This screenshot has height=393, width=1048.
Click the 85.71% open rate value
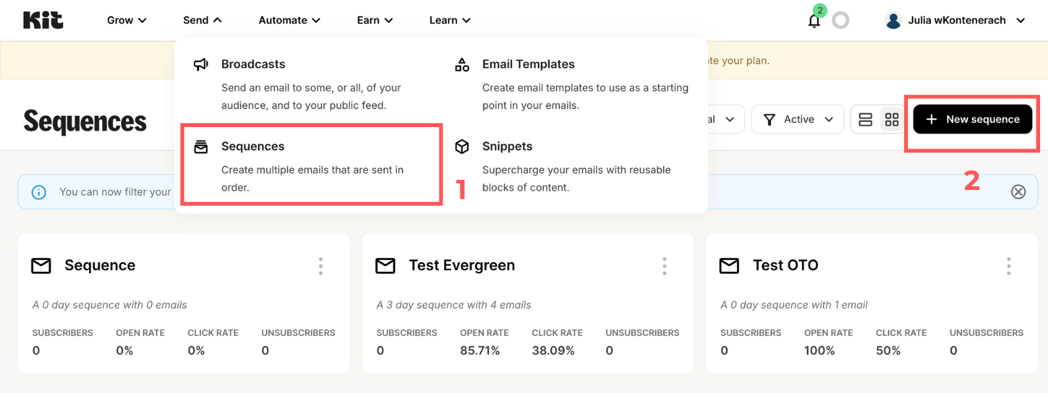click(x=479, y=350)
